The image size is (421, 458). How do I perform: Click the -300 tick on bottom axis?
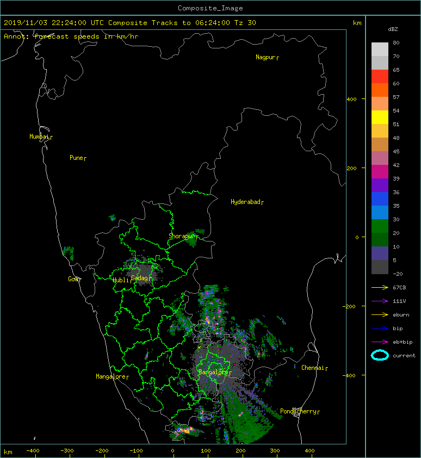point(67,451)
